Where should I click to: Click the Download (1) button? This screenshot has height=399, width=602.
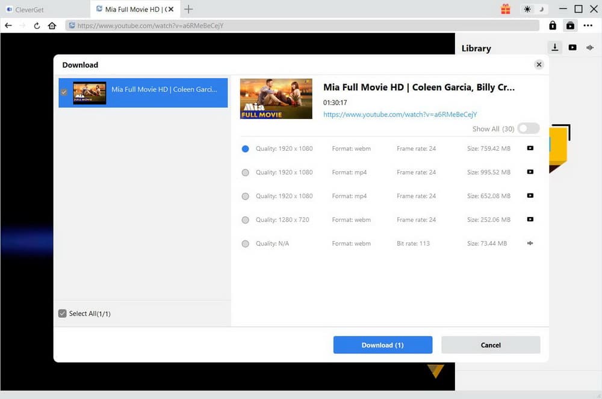click(383, 345)
